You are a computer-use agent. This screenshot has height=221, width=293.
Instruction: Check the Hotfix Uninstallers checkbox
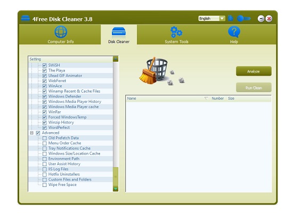point(44,175)
